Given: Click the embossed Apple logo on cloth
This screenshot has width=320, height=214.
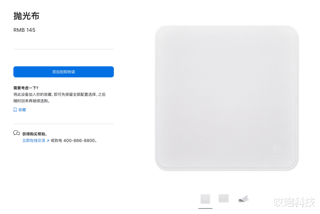Looking at the screenshot, I should (x=278, y=147).
